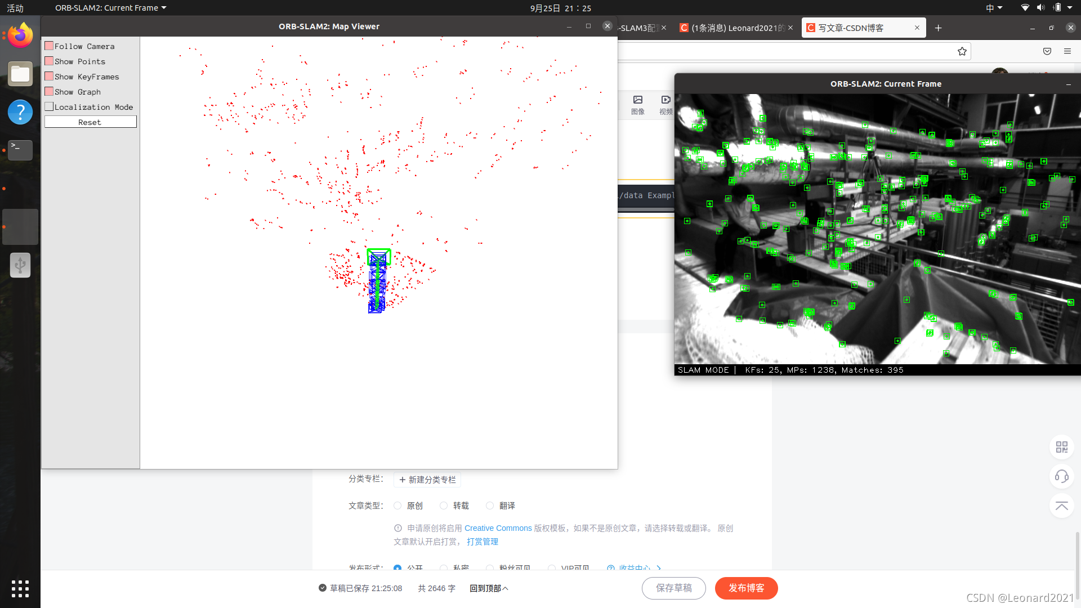This screenshot has height=608, width=1081.
Task: Select the 转载 article type radio
Action: point(444,506)
